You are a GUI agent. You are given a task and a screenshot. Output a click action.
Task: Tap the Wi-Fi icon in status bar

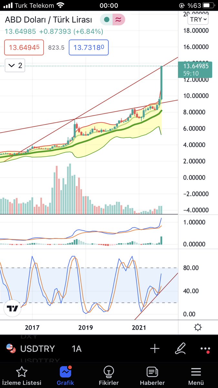[60, 5]
